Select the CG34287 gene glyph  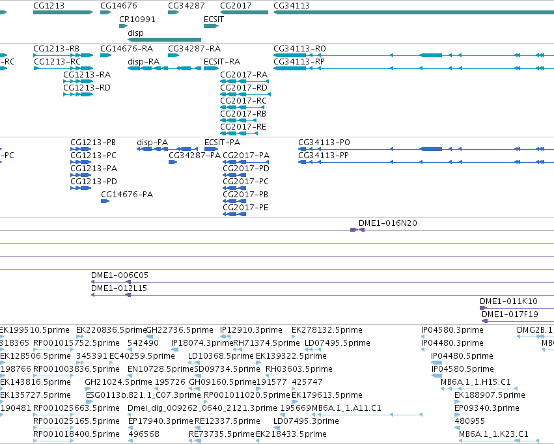pos(173,12)
